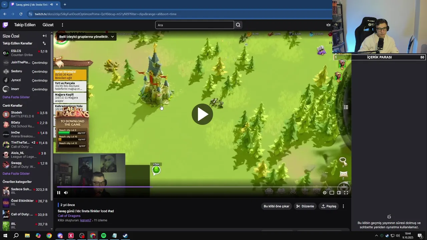Open the chat replay icon in chat panel

(389, 217)
